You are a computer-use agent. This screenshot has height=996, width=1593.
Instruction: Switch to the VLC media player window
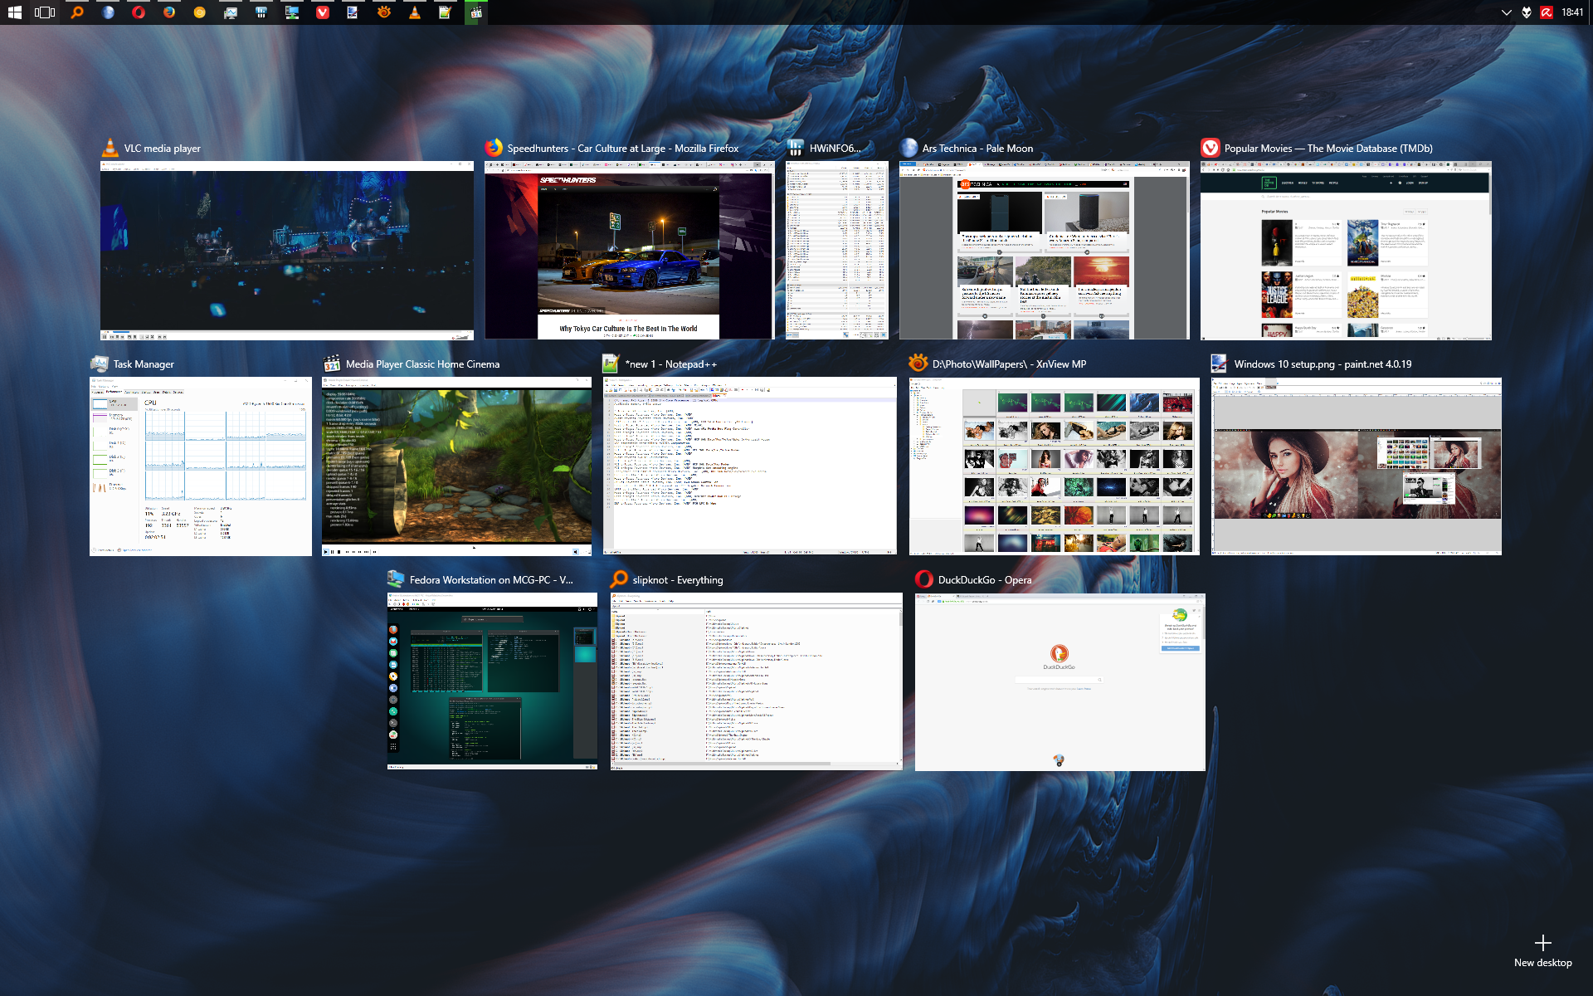coord(286,251)
